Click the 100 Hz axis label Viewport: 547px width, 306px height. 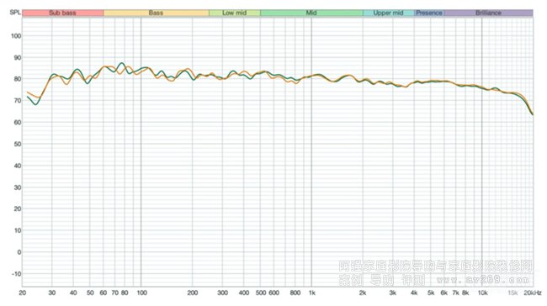(x=141, y=293)
